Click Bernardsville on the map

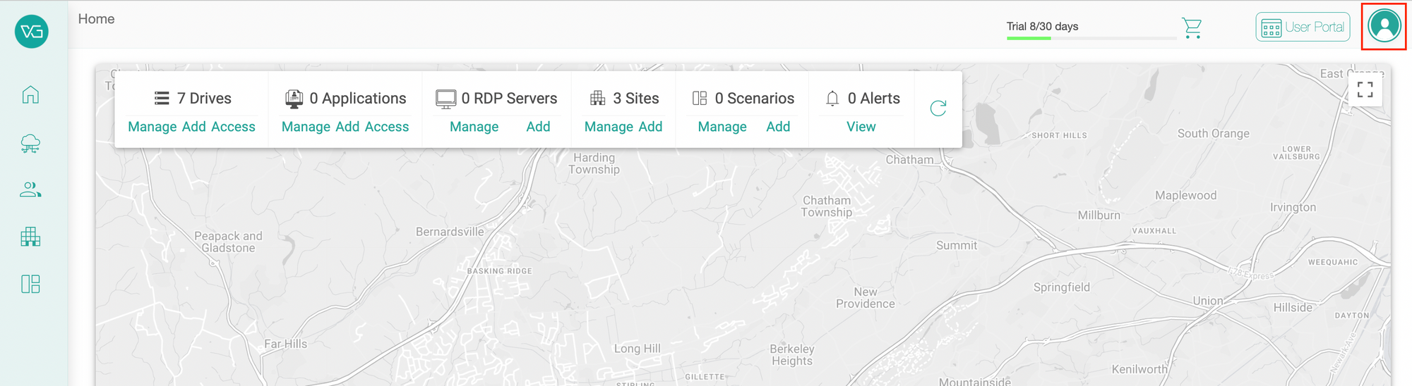pyautogui.click(x=450, y=232)
